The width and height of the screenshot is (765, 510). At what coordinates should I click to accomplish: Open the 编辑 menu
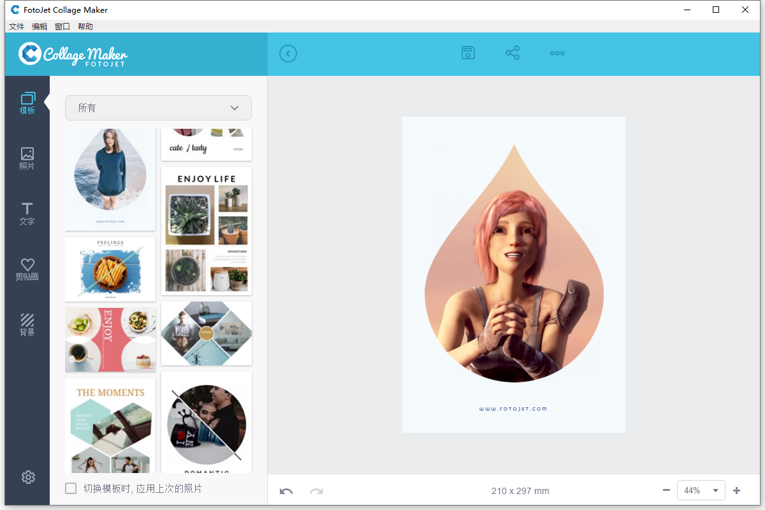[x=40, y=27]
